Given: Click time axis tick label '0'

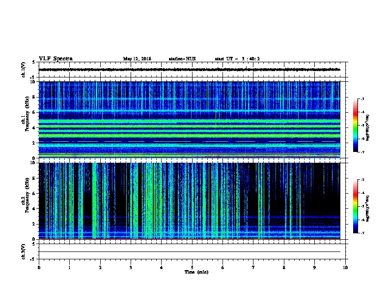Looking at the screenshot, I should (x=39, y=268).
